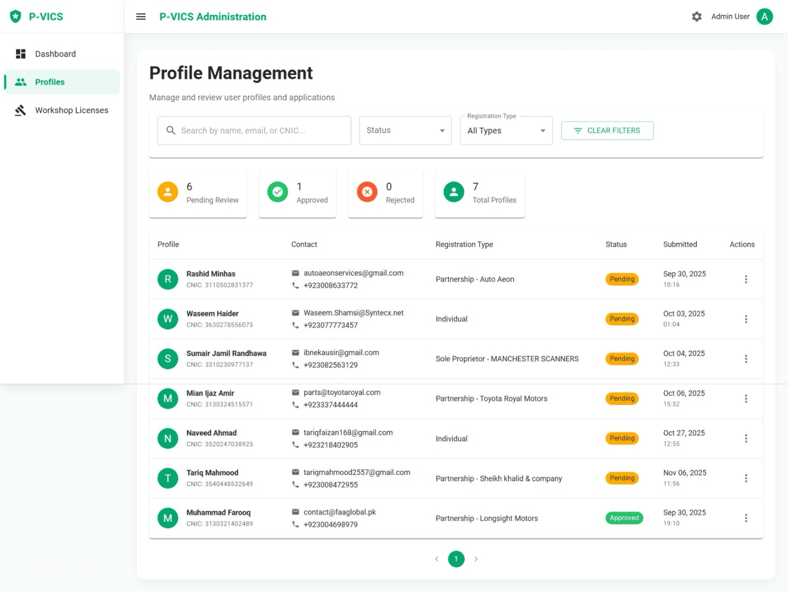
Task: Click Sole Proprietor - MANCHESTER SCANNERS text
Action: click(x=507, y=359)
